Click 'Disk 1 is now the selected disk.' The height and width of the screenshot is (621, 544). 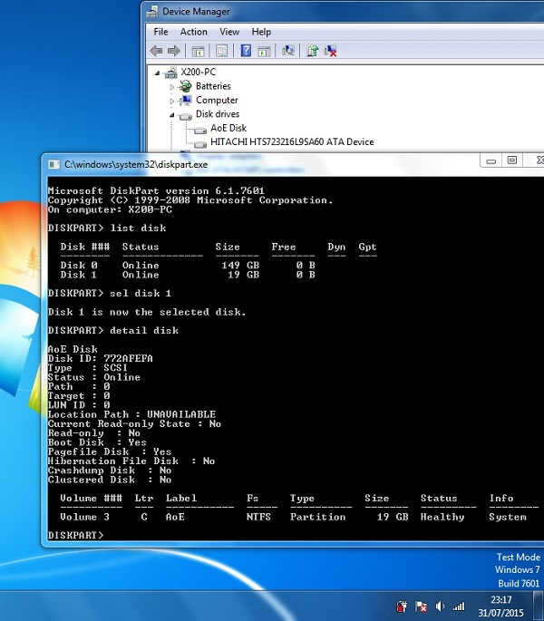tap(147, 312)
